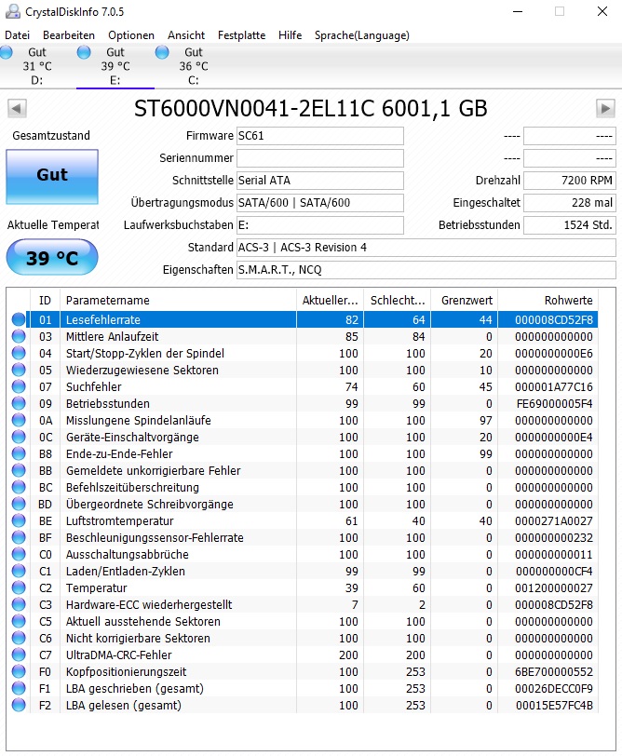Click status icon of LBA geschrieben row
Image resolution: width=622 pixels, height=756 pixels.
[19, 689]
